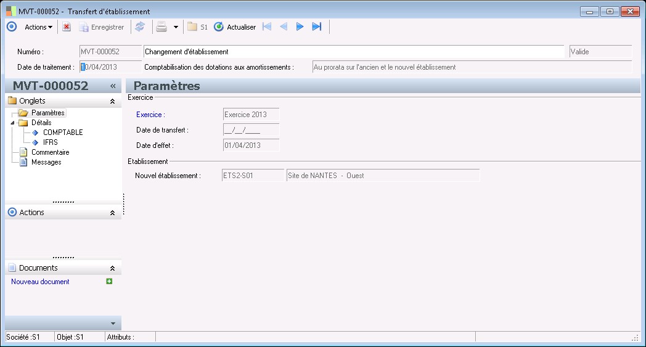Select the Paramètres tree item
The width and height of the screenshot is (646, 347).
click(48, 113)
